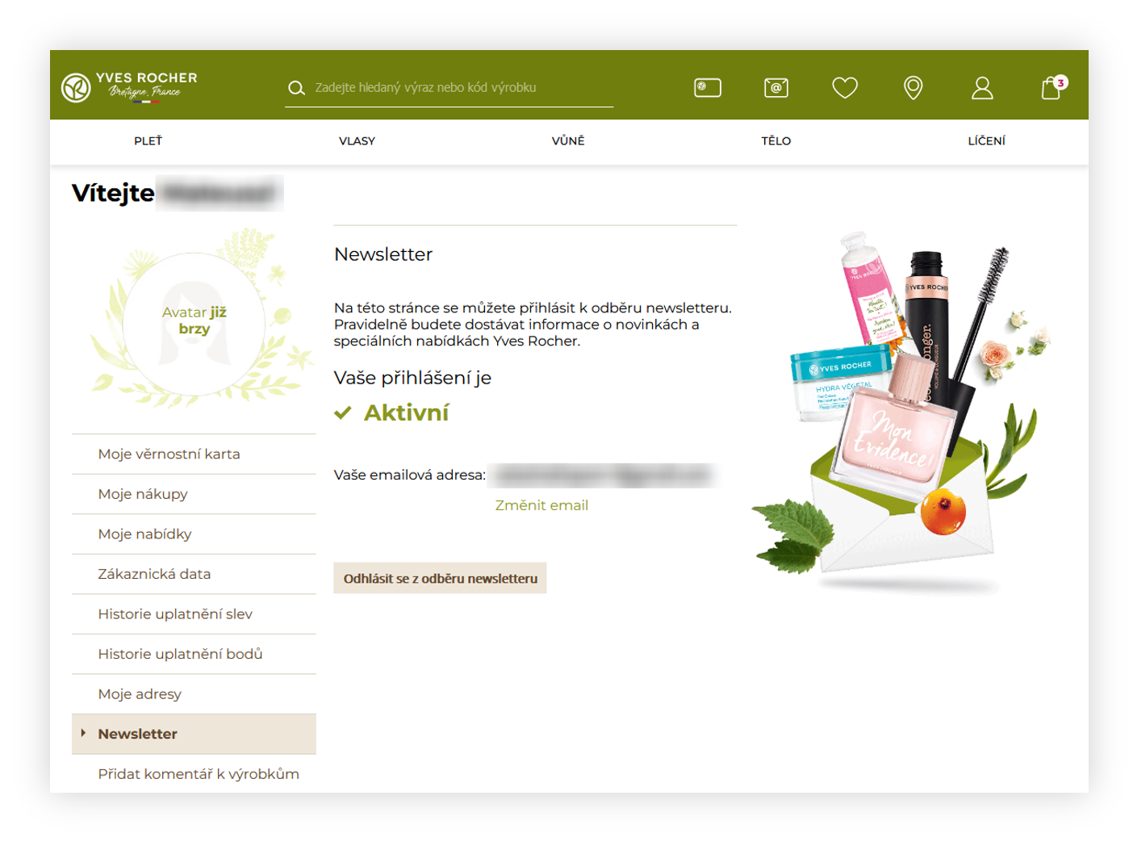Go to Moje nákupy
This screenshot has width=1133, height=846.
pos(194,494)
